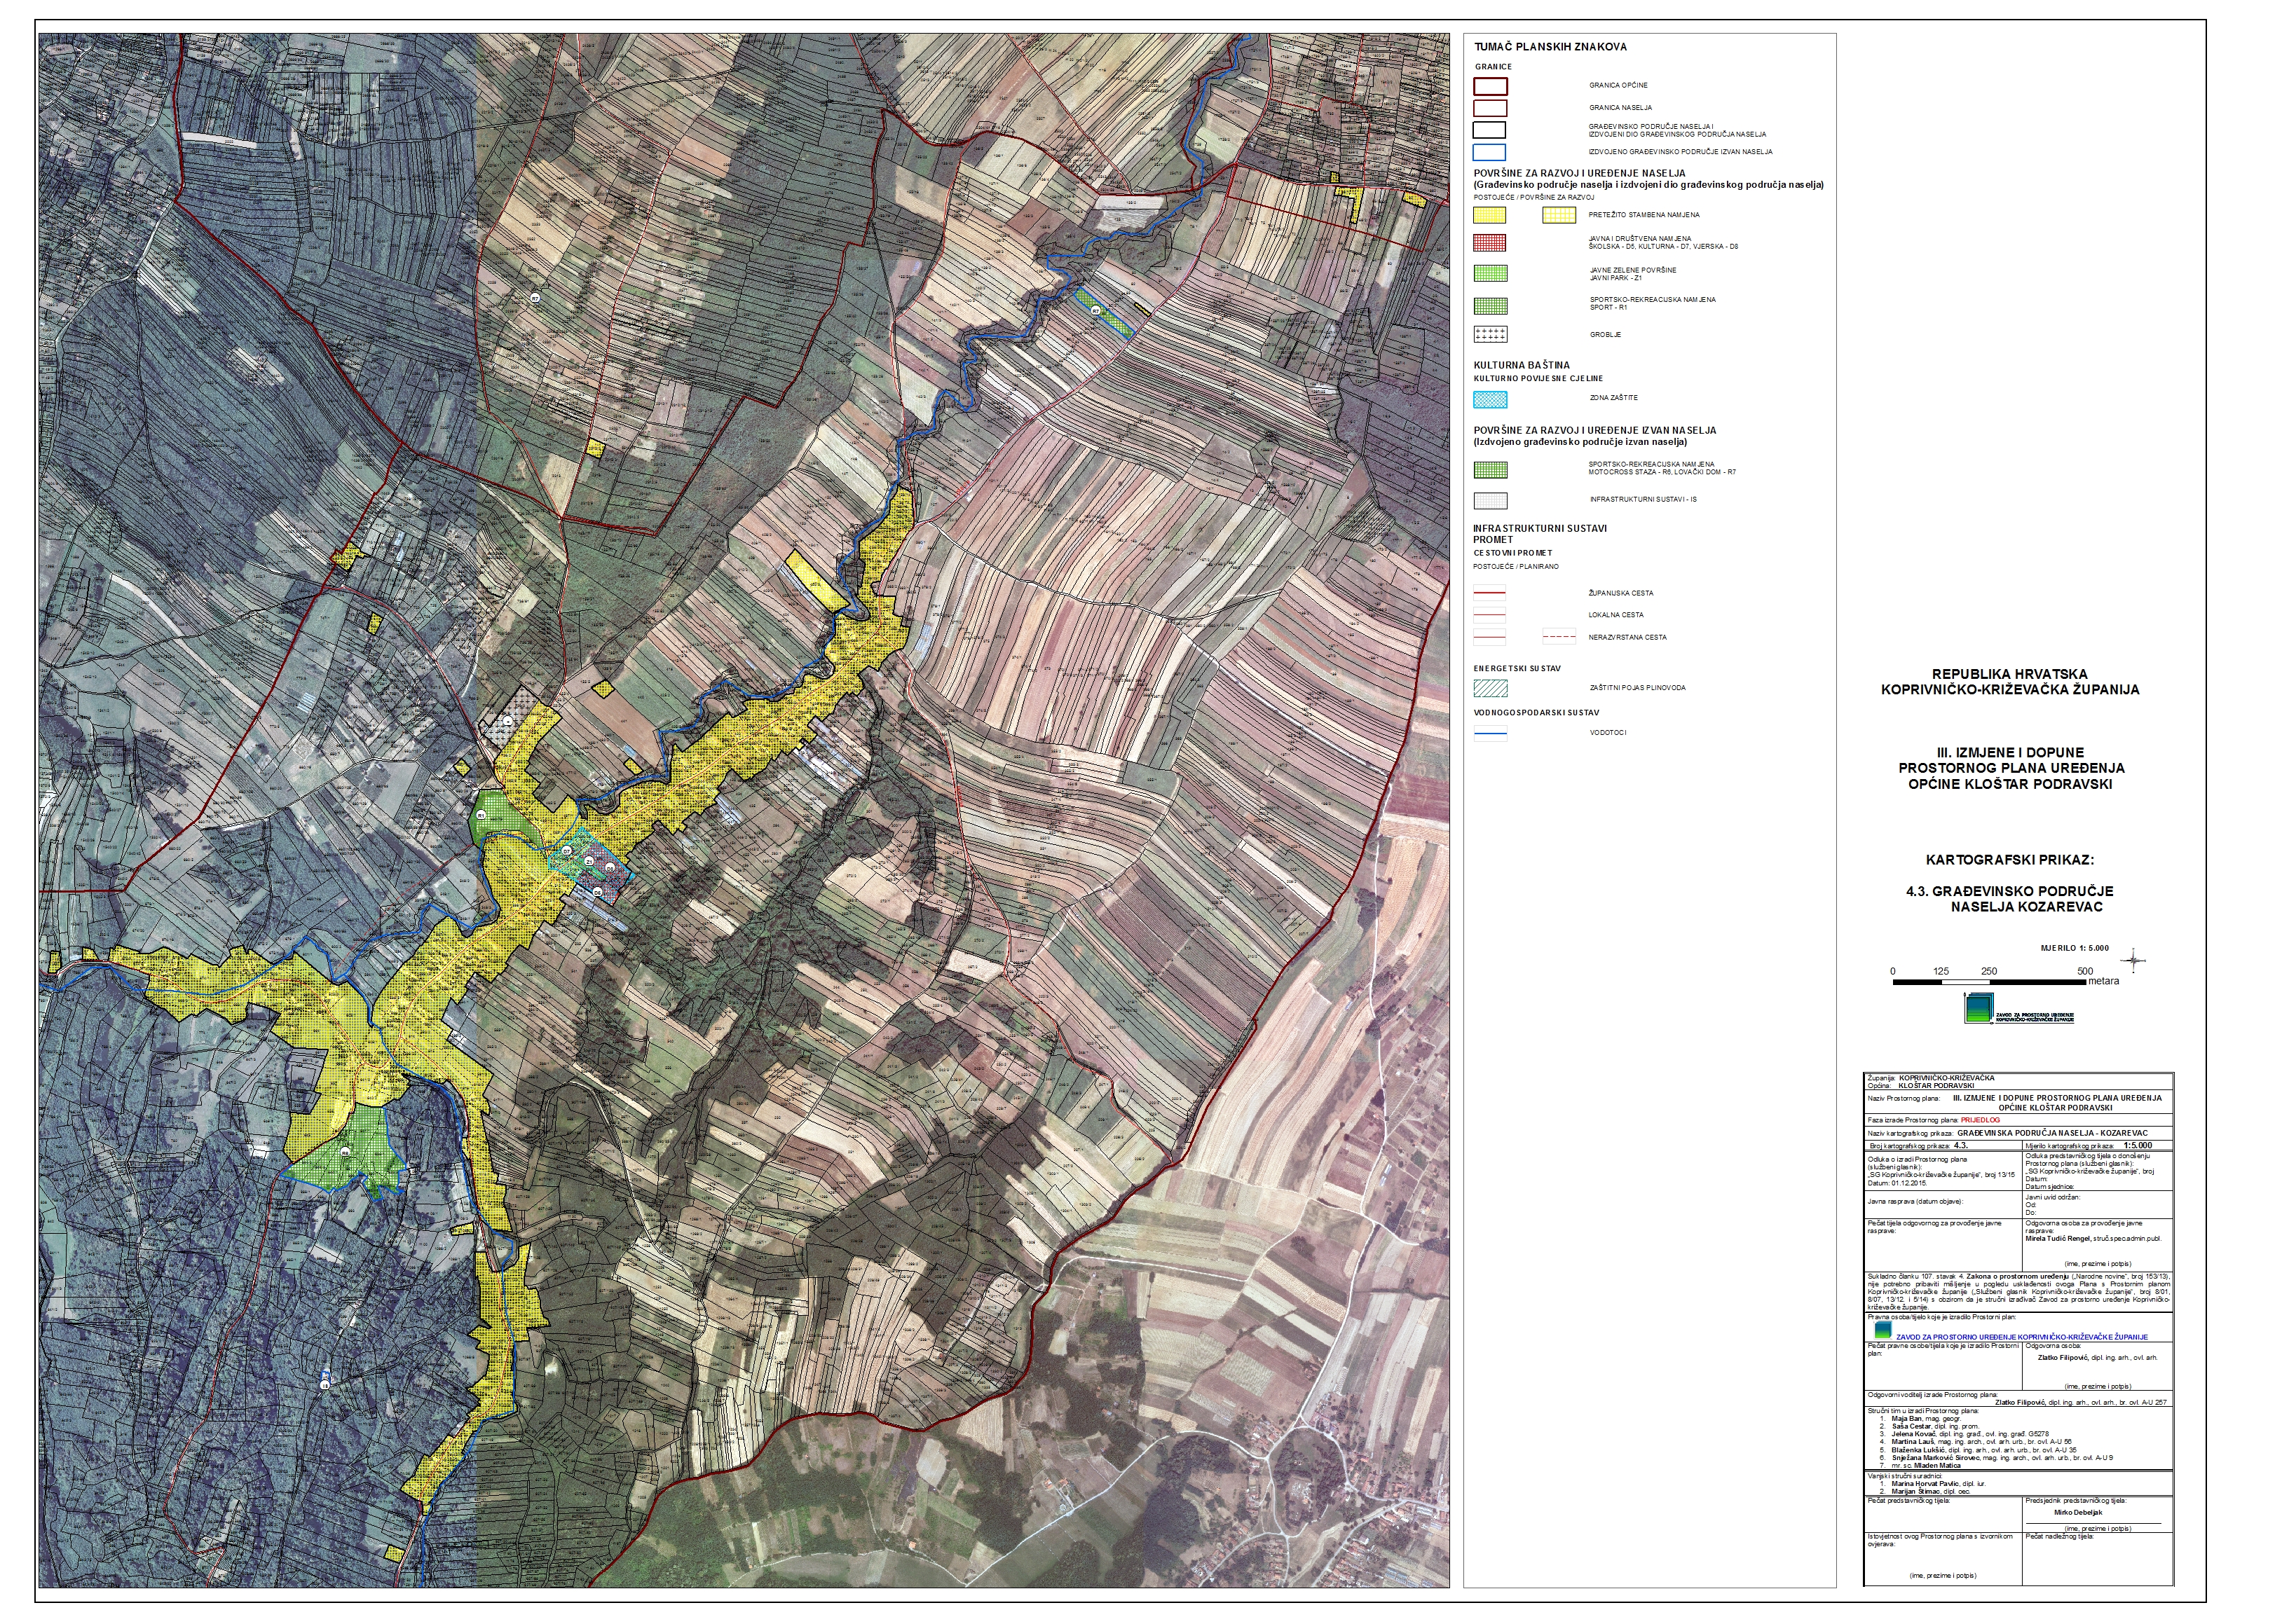The height and width of the screenshot is (1624, 2296).
Task: Click the 'GRANICE' legend section title
Action: (1493, 67)
